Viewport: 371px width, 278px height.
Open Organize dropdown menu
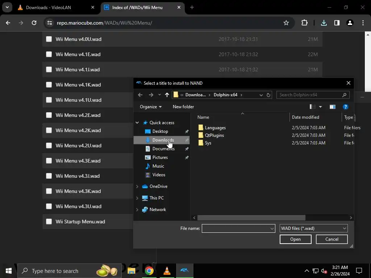[x=151, y=107]
